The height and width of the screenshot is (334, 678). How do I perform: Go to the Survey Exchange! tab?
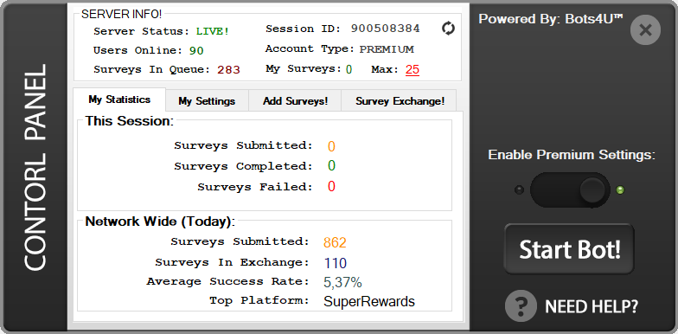point(400,101)
